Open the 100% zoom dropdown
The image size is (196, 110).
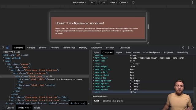pos(114,2)
